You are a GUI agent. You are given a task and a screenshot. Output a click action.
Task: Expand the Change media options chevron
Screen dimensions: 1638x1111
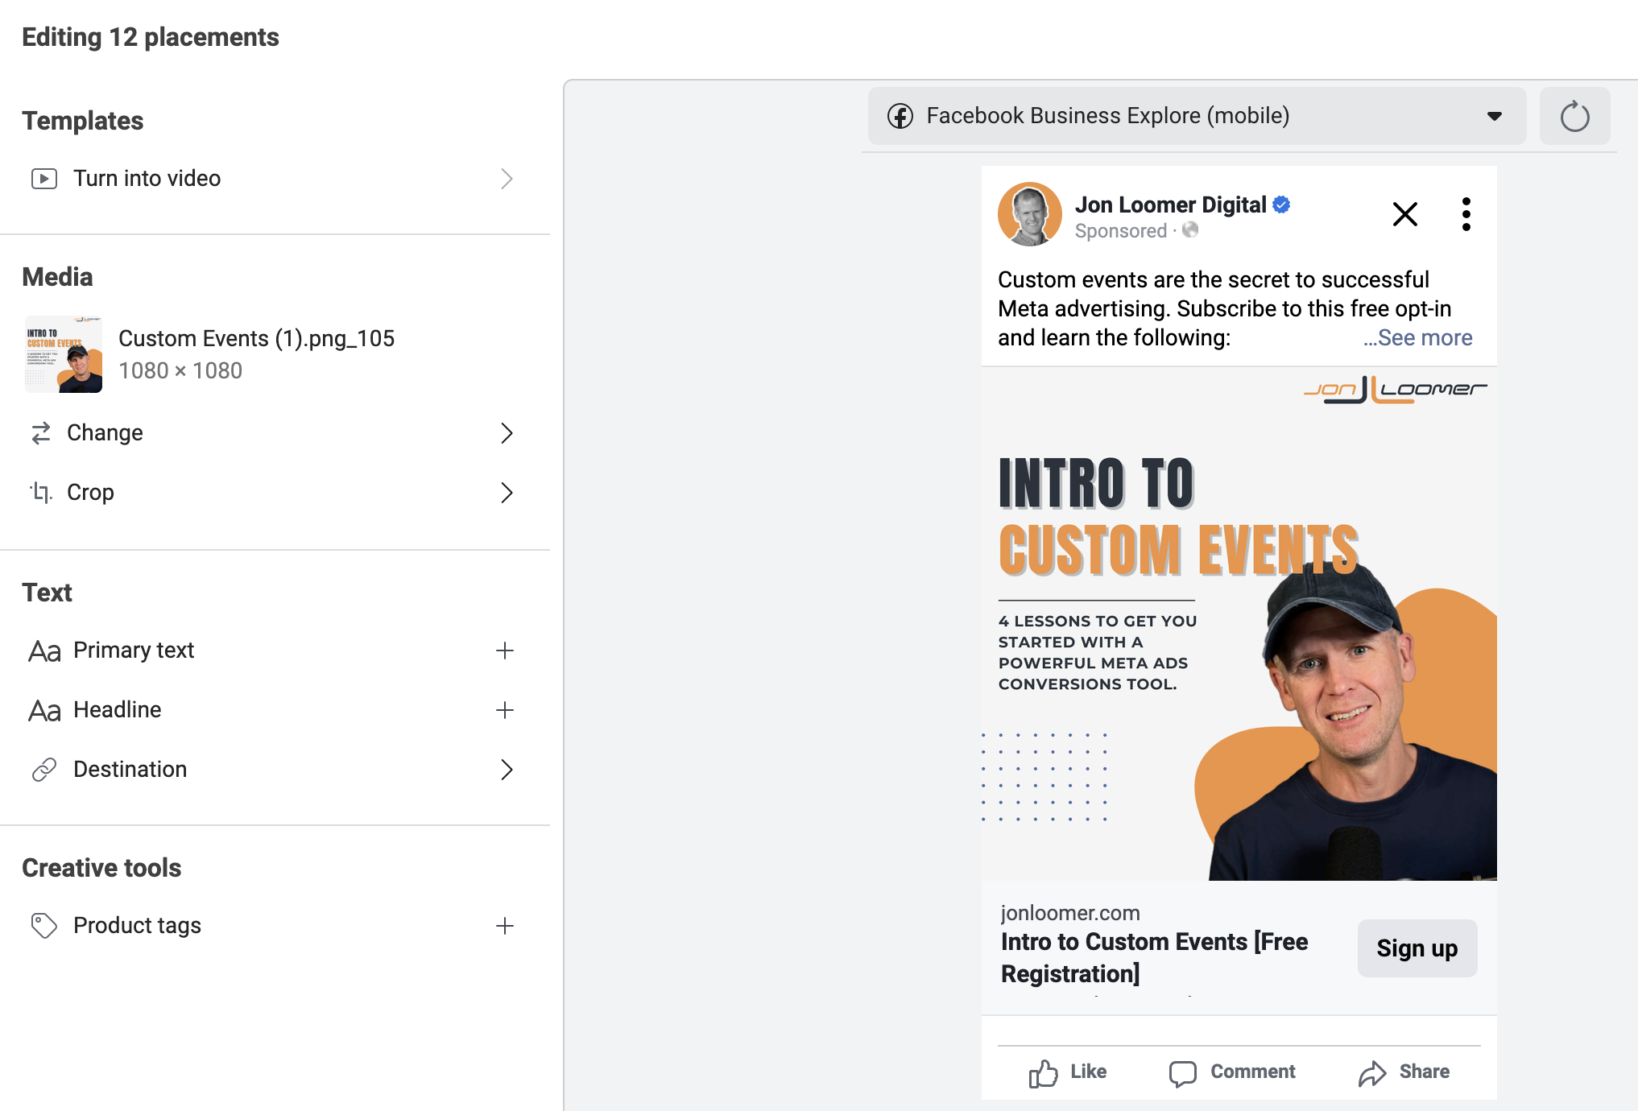click(x=507, y=433)
